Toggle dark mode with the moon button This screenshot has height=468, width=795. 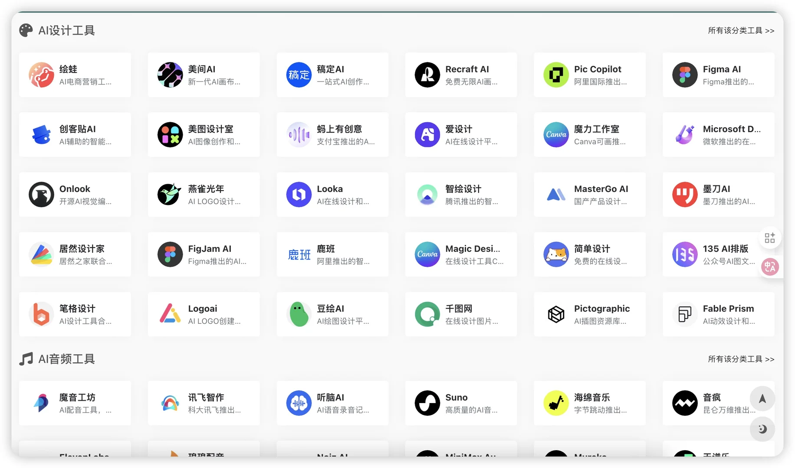(x=762, y=429)
